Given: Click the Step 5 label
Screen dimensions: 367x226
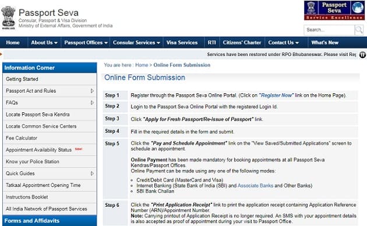Looking at the screenshot, I should click(112, 143).
